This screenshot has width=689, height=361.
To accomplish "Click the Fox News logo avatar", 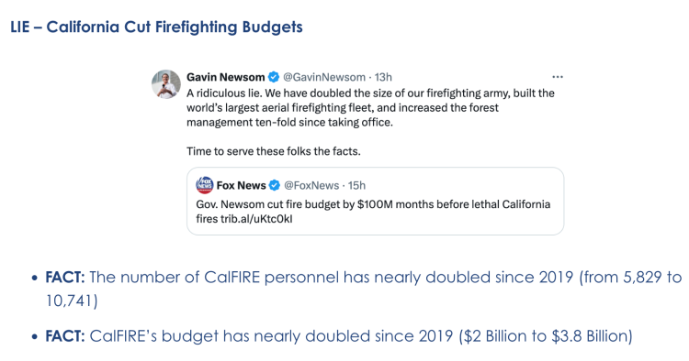I will coord(204,185).
